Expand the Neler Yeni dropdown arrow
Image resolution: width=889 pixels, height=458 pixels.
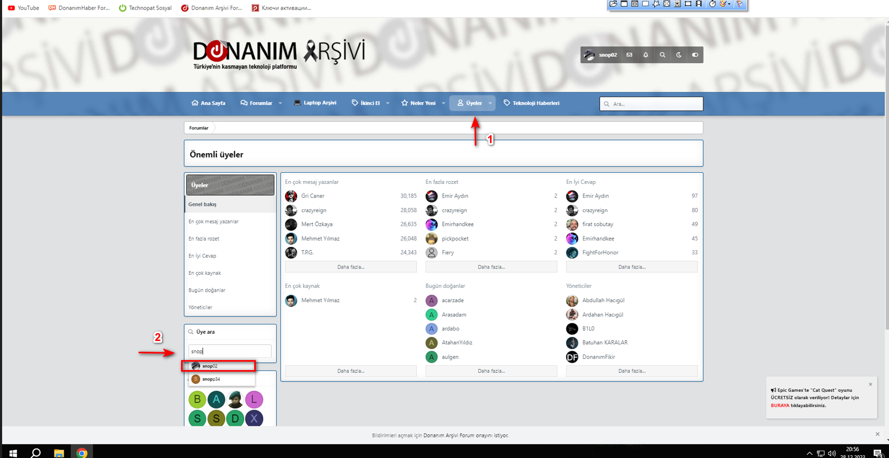tap(443, 103)
